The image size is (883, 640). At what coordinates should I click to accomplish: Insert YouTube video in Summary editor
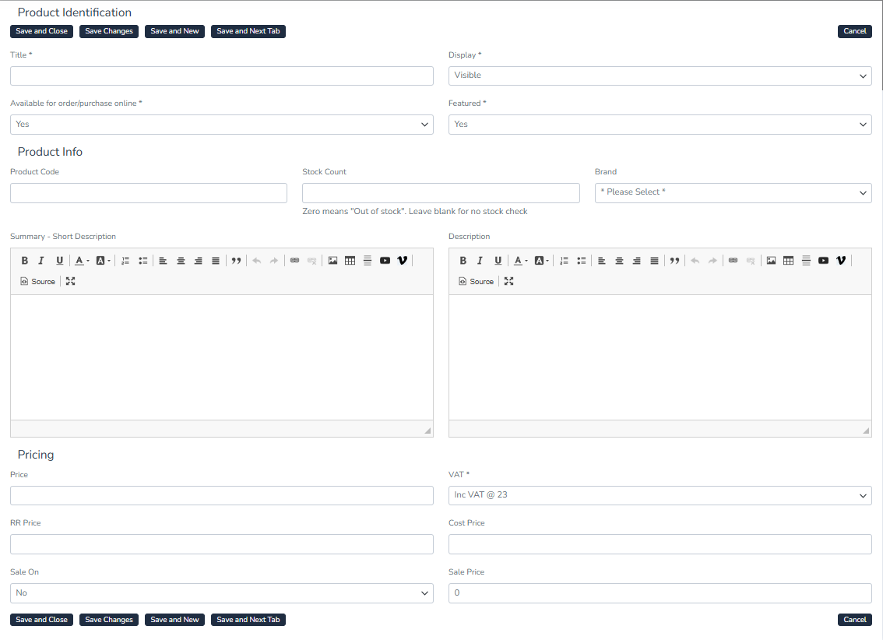pos(385,261)
